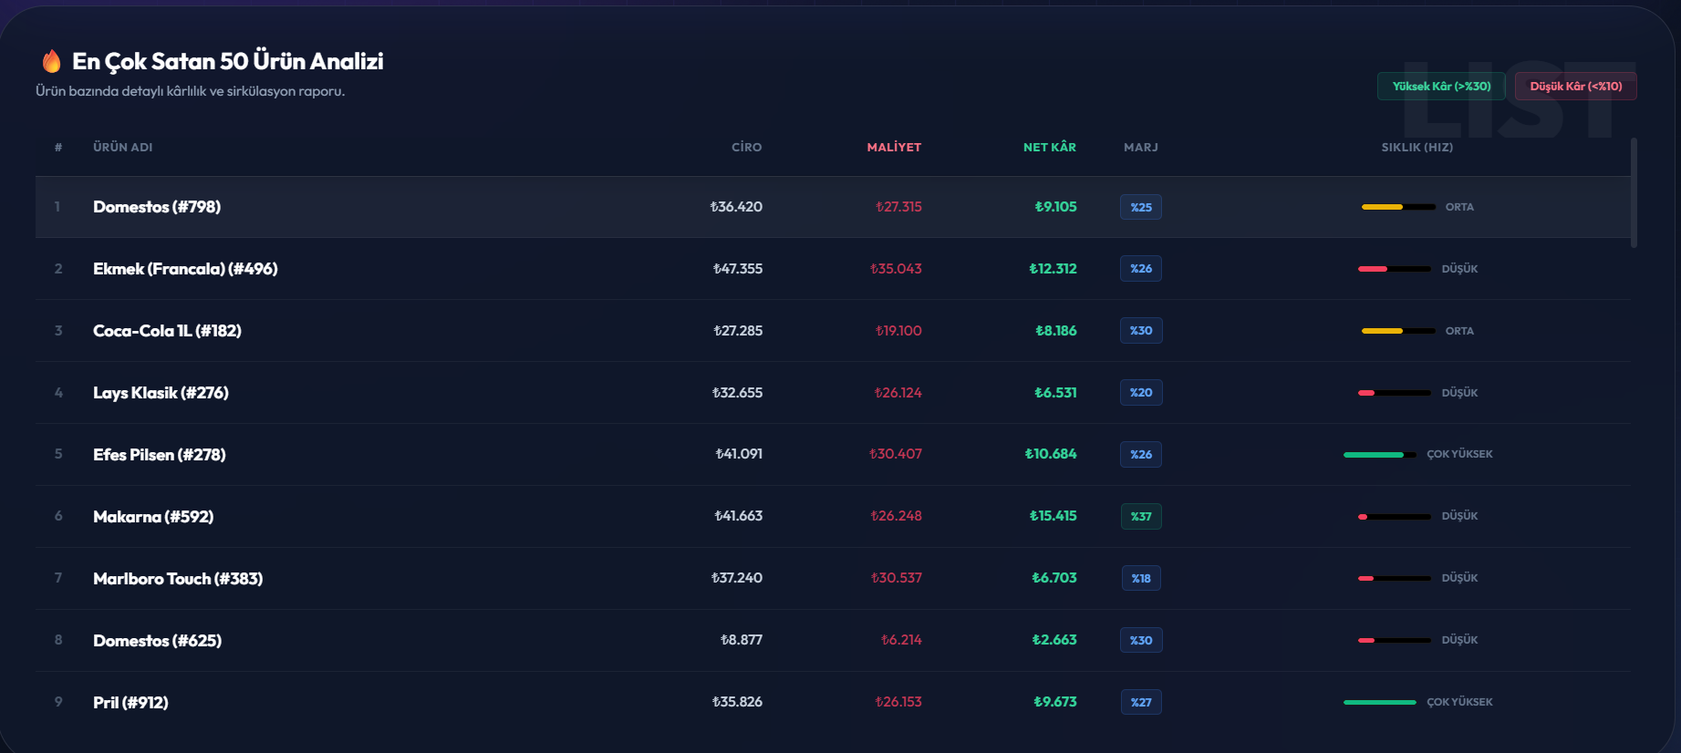The width and height of the screenshot is (1681, 753).
Task: Click the frequency bar for Efes Pilsen
Action: pos(1379,455)
